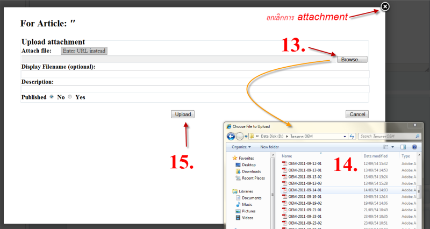Click the file list vertical scrollbar thumb
430x229 pixels.
click(x=419, y=191)
